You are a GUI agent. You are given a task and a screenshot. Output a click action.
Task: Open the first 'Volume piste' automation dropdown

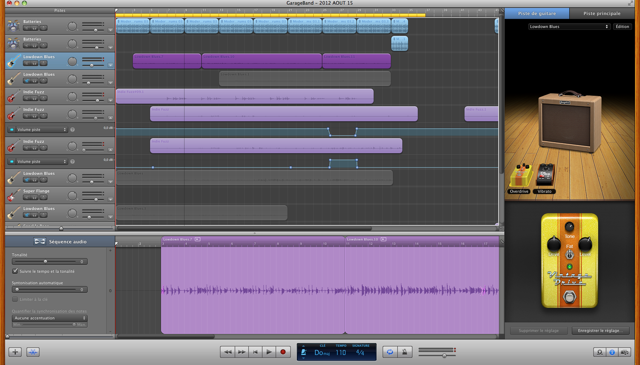pos(42,130)
